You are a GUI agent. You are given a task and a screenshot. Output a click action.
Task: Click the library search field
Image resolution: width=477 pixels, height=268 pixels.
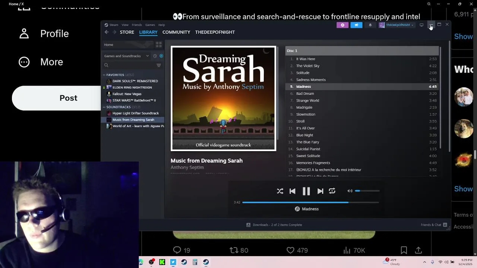pos(129,65)
